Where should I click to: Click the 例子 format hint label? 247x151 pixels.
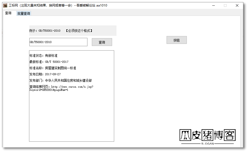point(73,31)
